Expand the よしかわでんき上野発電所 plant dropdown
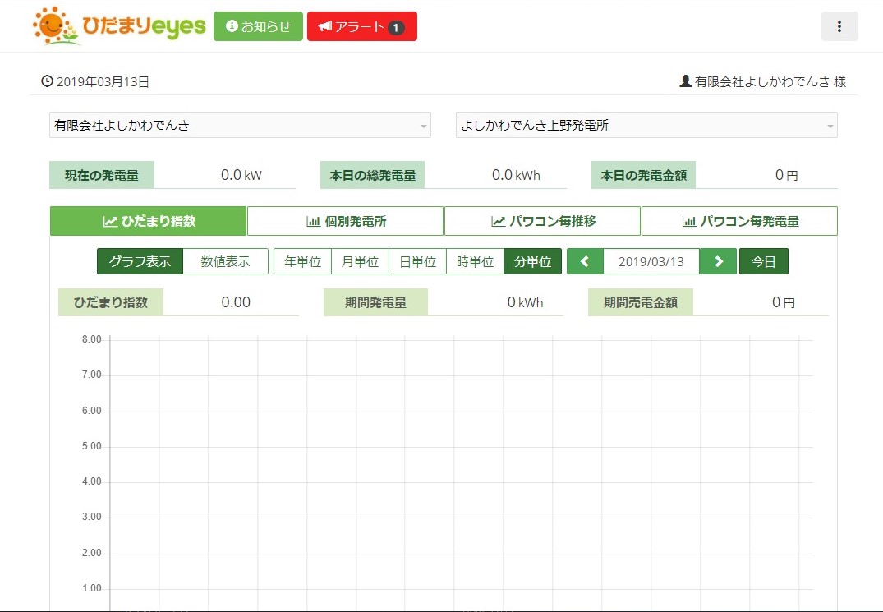The image size is (883, 612). 646,126
